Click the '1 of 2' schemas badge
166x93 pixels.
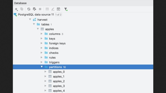pyautogui.click(x=58, y=15)
